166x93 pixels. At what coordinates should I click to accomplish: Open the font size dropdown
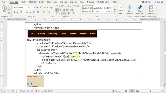[x=34, y=7]
